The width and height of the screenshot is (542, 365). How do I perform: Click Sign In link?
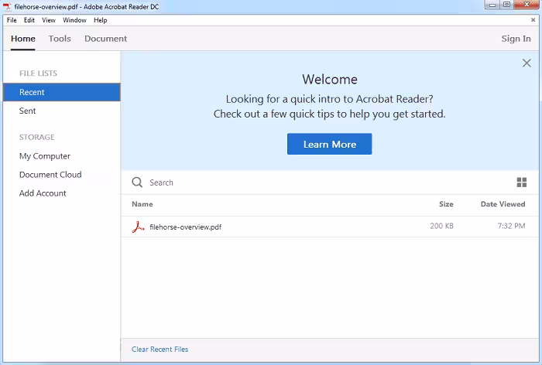pos(516,39)
